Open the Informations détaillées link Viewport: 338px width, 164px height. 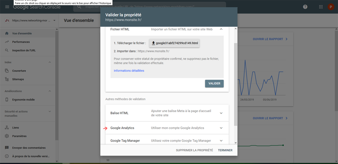click(x=129, y=70)
